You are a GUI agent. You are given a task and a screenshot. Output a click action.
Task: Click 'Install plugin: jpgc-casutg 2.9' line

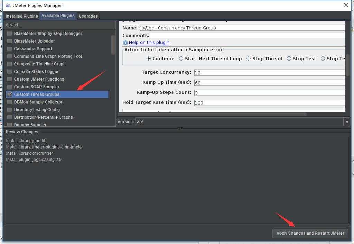pyautogui.click(x=34, y=160)
